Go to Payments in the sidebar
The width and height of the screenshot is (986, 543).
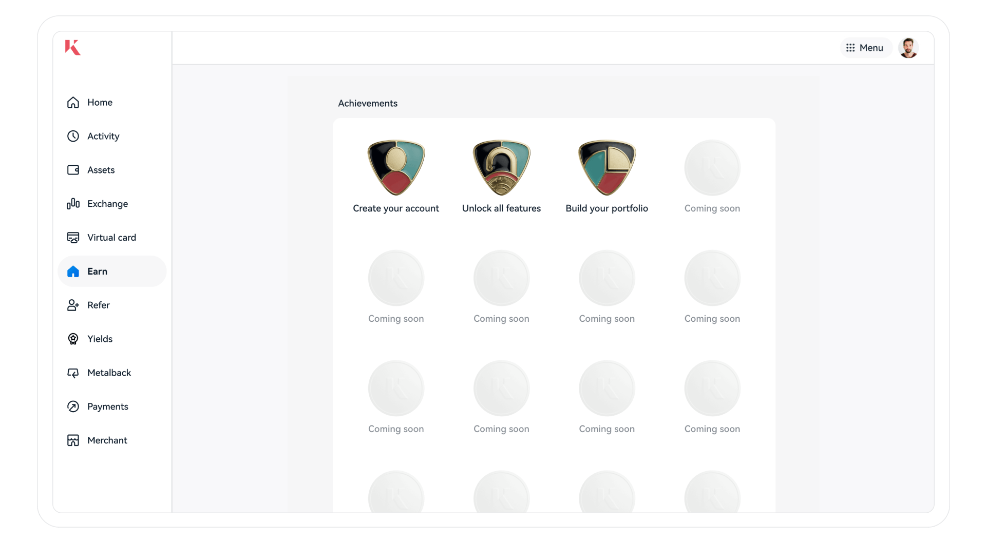pyautogui.click(x=107, y=406)
